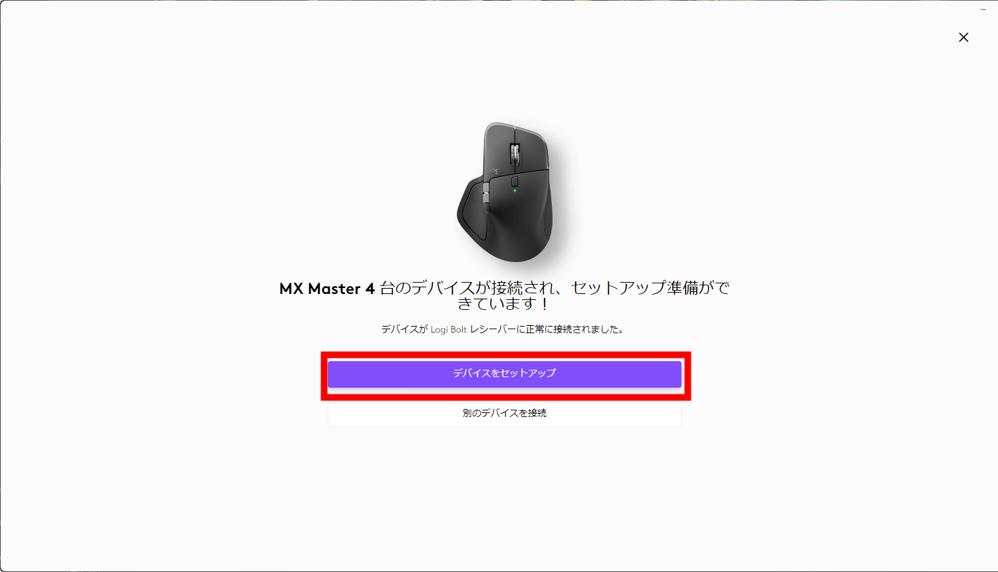Click the bold MX Master 4 heading text
The image size is (998, 572).
pyautogui.click(x=327, y=289)
